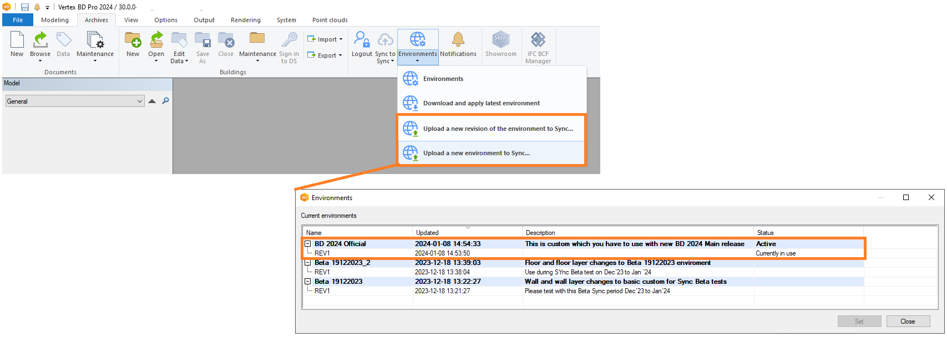Screen dimensions: 947x337
Task: Expand the Export dropdown
Action: pos(325,55)
